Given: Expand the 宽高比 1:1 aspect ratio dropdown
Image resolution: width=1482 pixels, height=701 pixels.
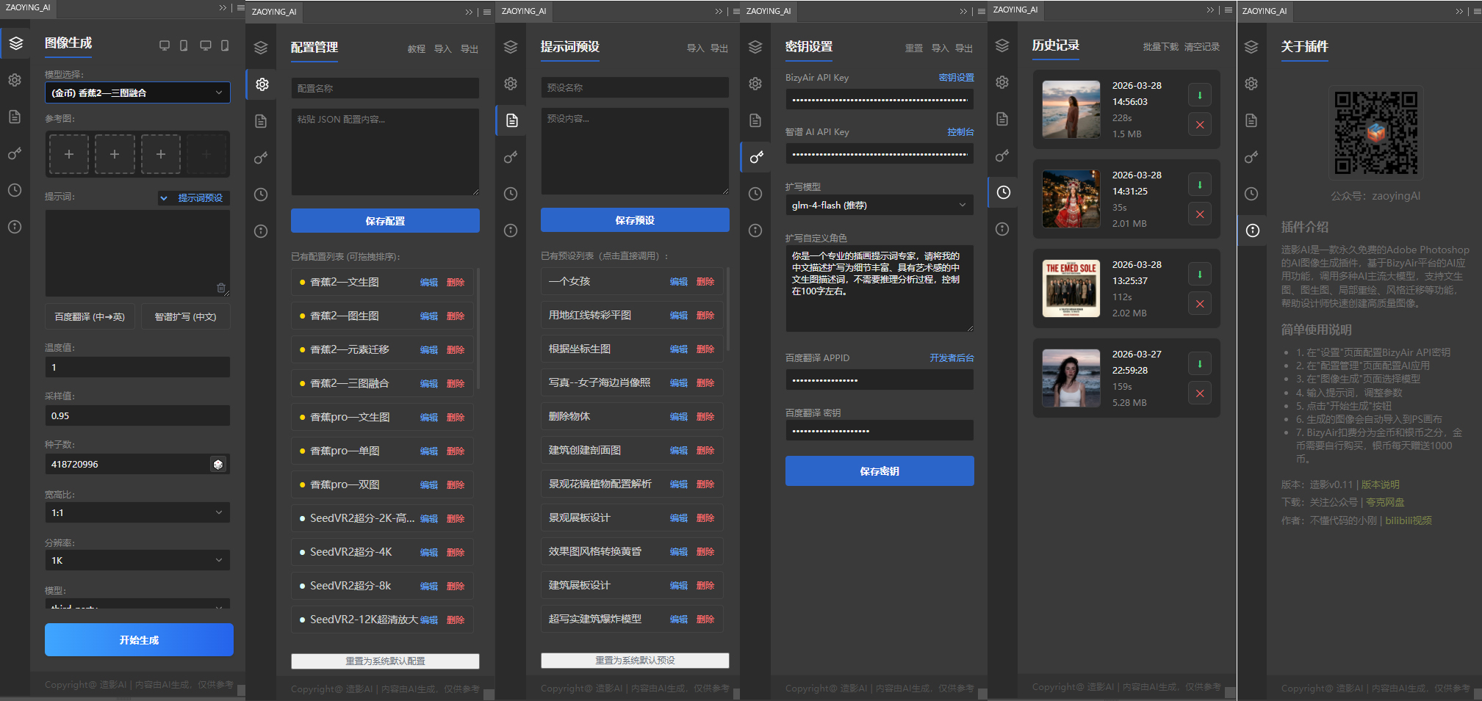Looking at the screenshot, I should tap(137, 512).
